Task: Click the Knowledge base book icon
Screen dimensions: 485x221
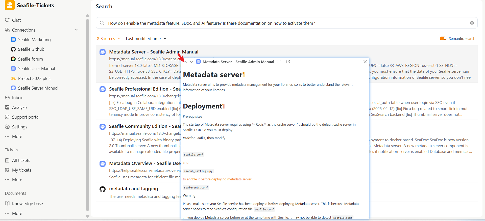Action: tap(7, 204)
